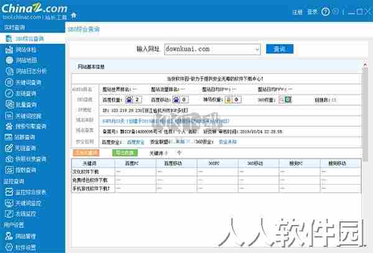Image resolution: width=373 pixels, height=253 pixels.
Task: Click the 注册 link in title bar
Action: pos(297,12)
